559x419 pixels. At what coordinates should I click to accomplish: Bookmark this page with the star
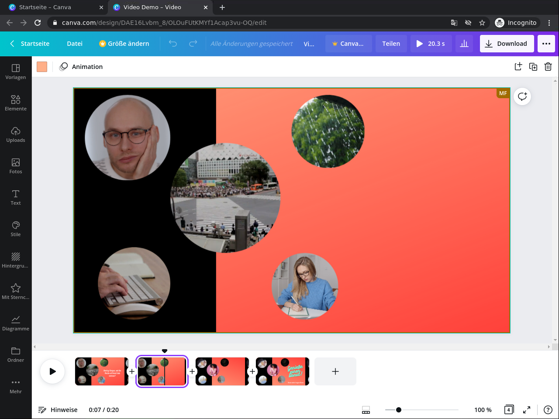[x=482, y=23]
